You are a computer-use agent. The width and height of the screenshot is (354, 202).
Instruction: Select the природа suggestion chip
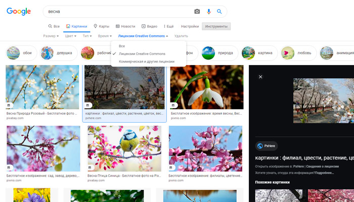[x=219, y=53]
